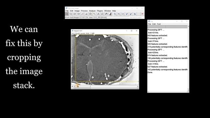Screen dimensions: 210x118
Task: Click the '674 features extracted.' log line
Action: click(157, 55)
